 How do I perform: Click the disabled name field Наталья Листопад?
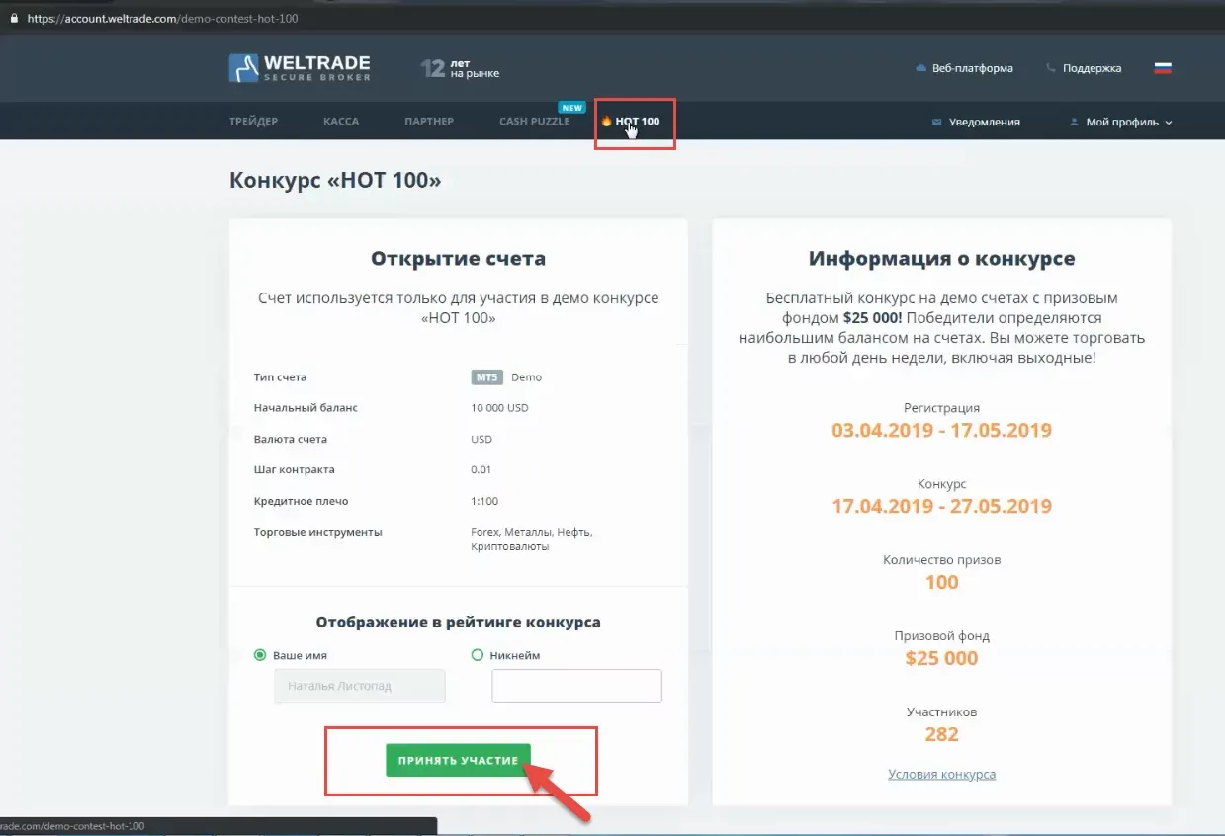point(360,686)
